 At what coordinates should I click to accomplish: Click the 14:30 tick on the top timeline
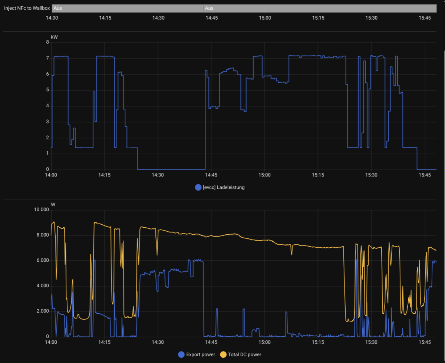[x=158, y=18]
